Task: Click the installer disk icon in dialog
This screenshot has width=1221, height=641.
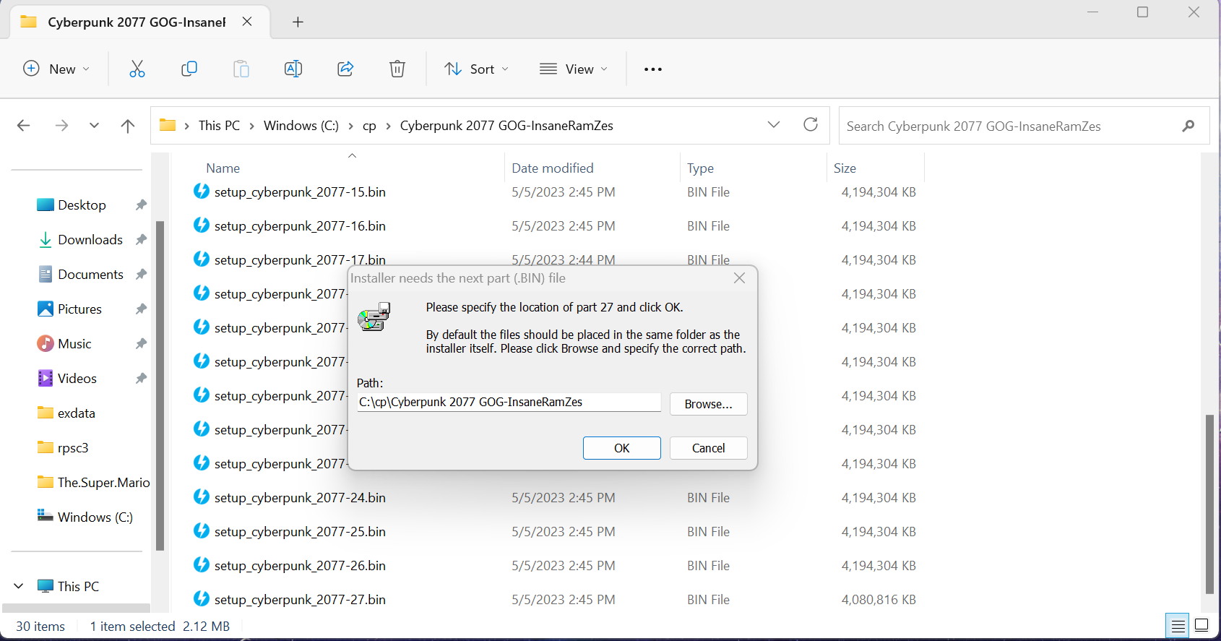Action: pos(374,317)
